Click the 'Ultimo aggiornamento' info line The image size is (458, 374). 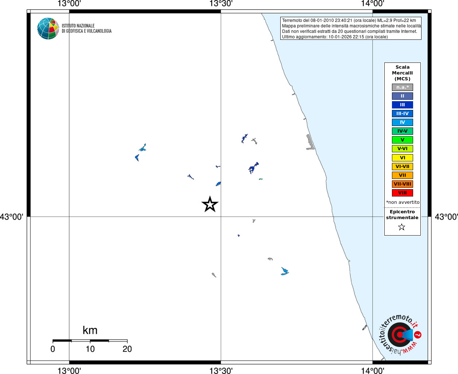335,37
